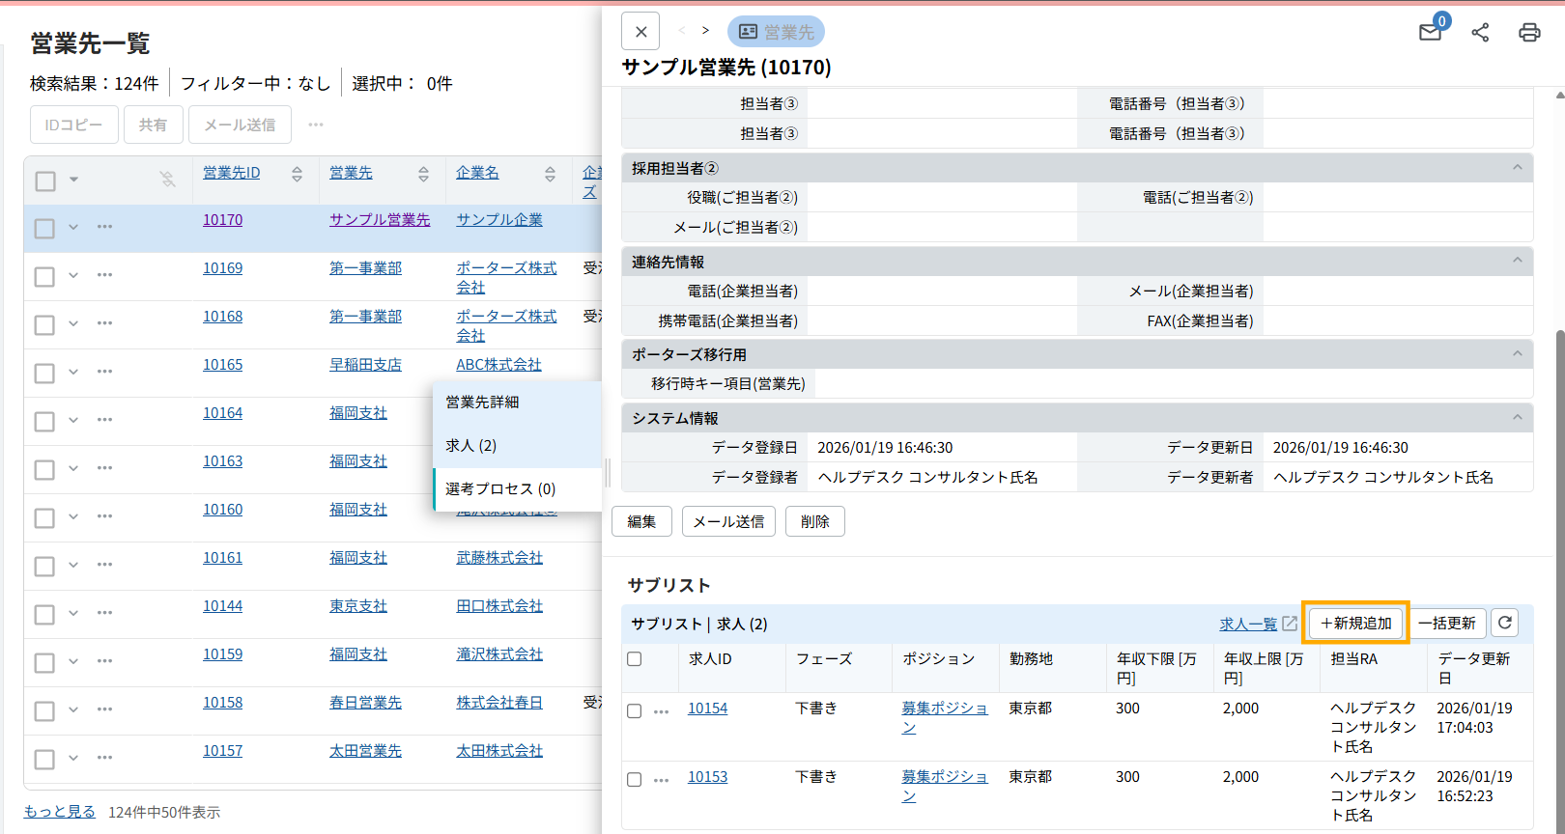1565x834 pixels.
Task: Select the checkbox for job 10154
Action: pos(635,711)
